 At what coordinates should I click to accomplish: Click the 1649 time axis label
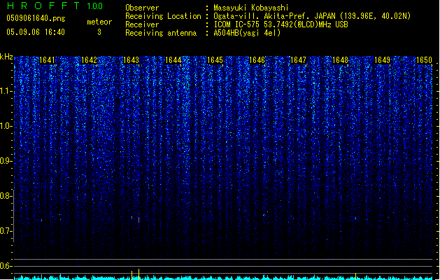click(382, 60)
